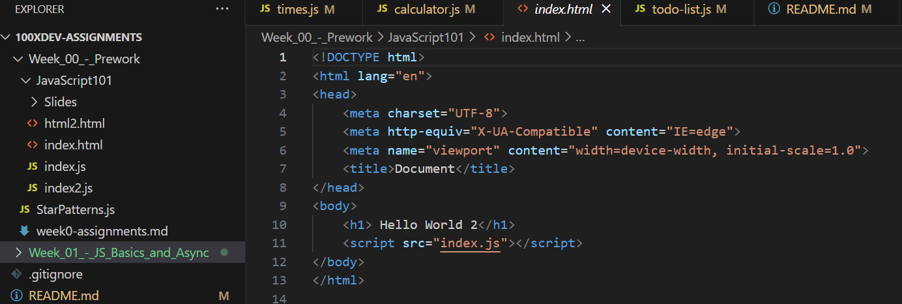Follow the index.js link in script tag
Screen dimensions: 902x304
(x=470, y=243)
